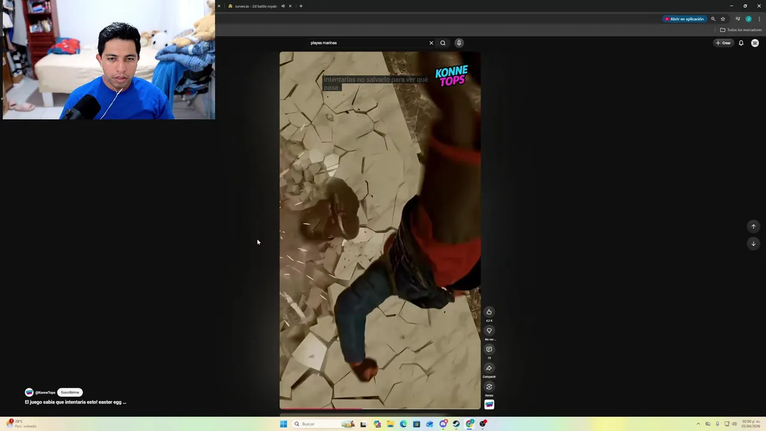Image resolution: width=766 pixels, height=431 pixels.
Task: Open the weather widget showing 28°C
Action: [x=22, y=424]
